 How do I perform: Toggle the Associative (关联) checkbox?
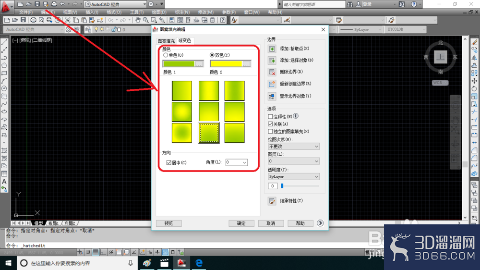click(x=270, y=124)
